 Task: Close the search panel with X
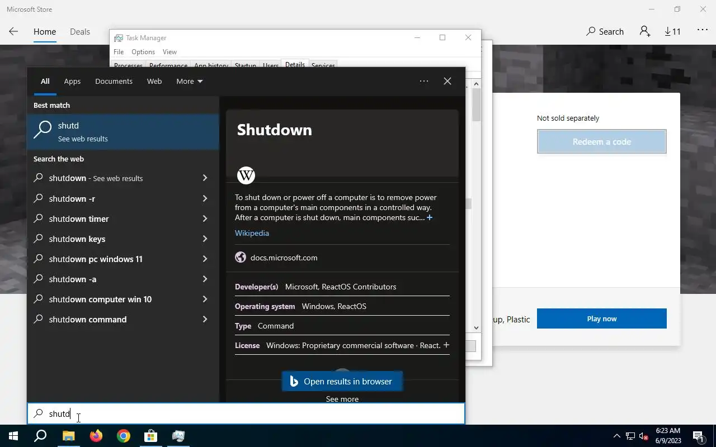(447, 81)
